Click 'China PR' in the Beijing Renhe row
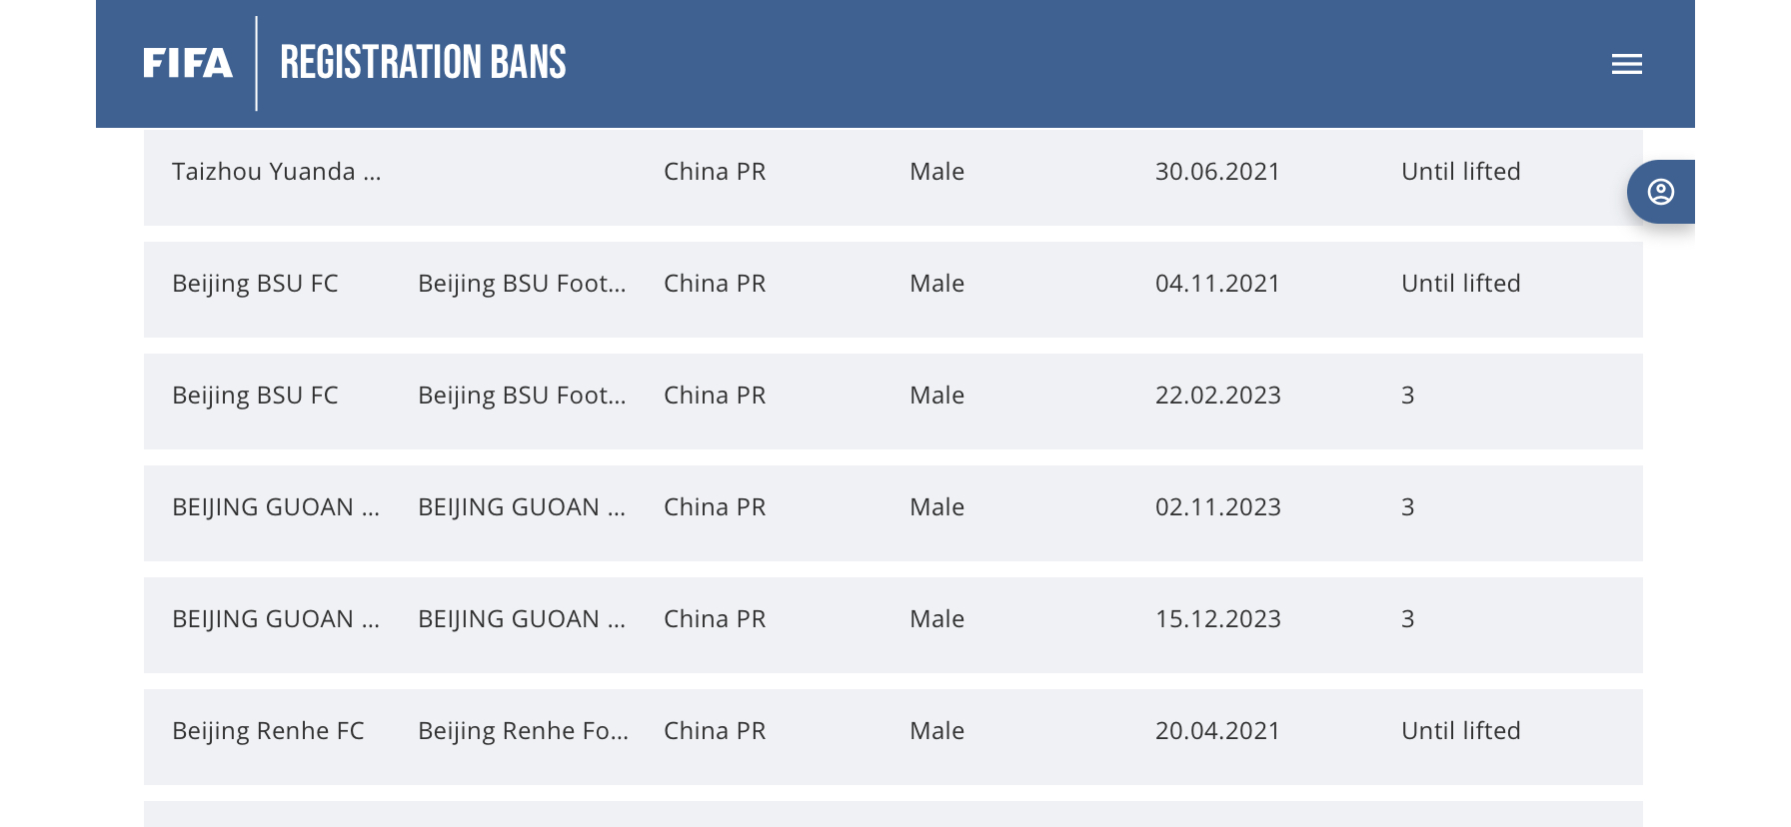The image size is (1791, 827). 715,731
